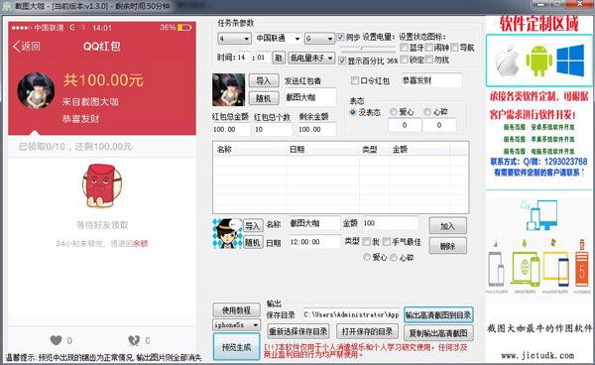Click 随机 button beside sender avatar
This screenshot has height=365, width=595.
tap(264, 98)
